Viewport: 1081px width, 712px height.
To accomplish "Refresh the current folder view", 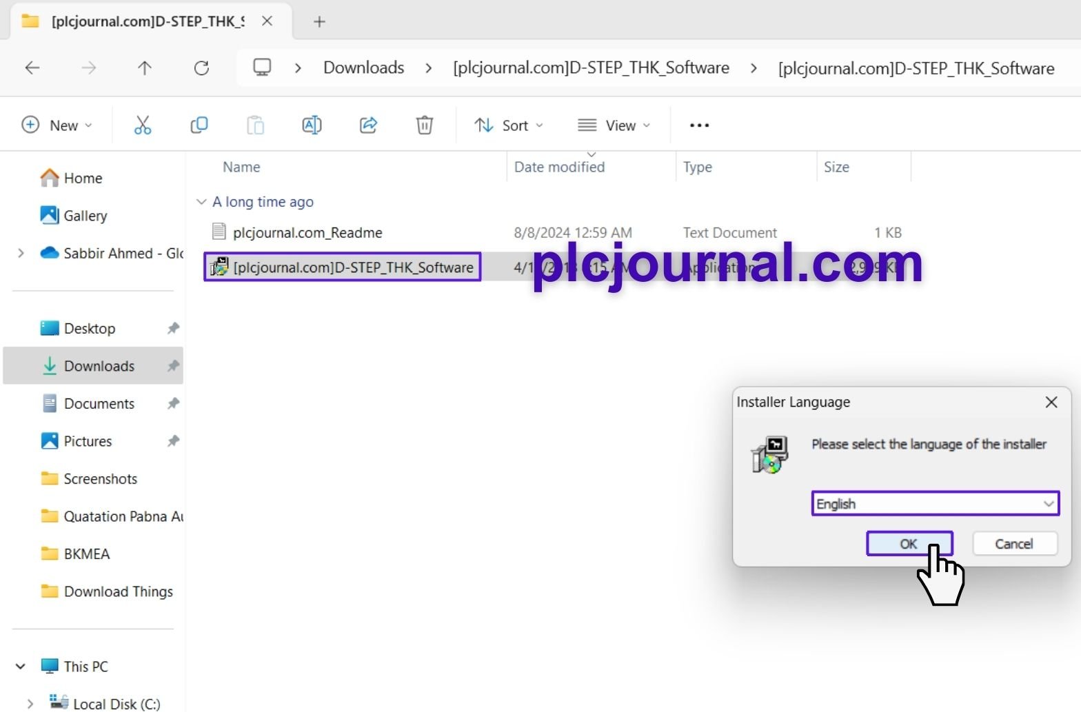I will point(201,68).
